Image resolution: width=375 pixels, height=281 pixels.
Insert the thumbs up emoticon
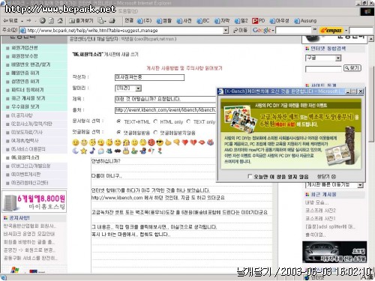point(168,142)
